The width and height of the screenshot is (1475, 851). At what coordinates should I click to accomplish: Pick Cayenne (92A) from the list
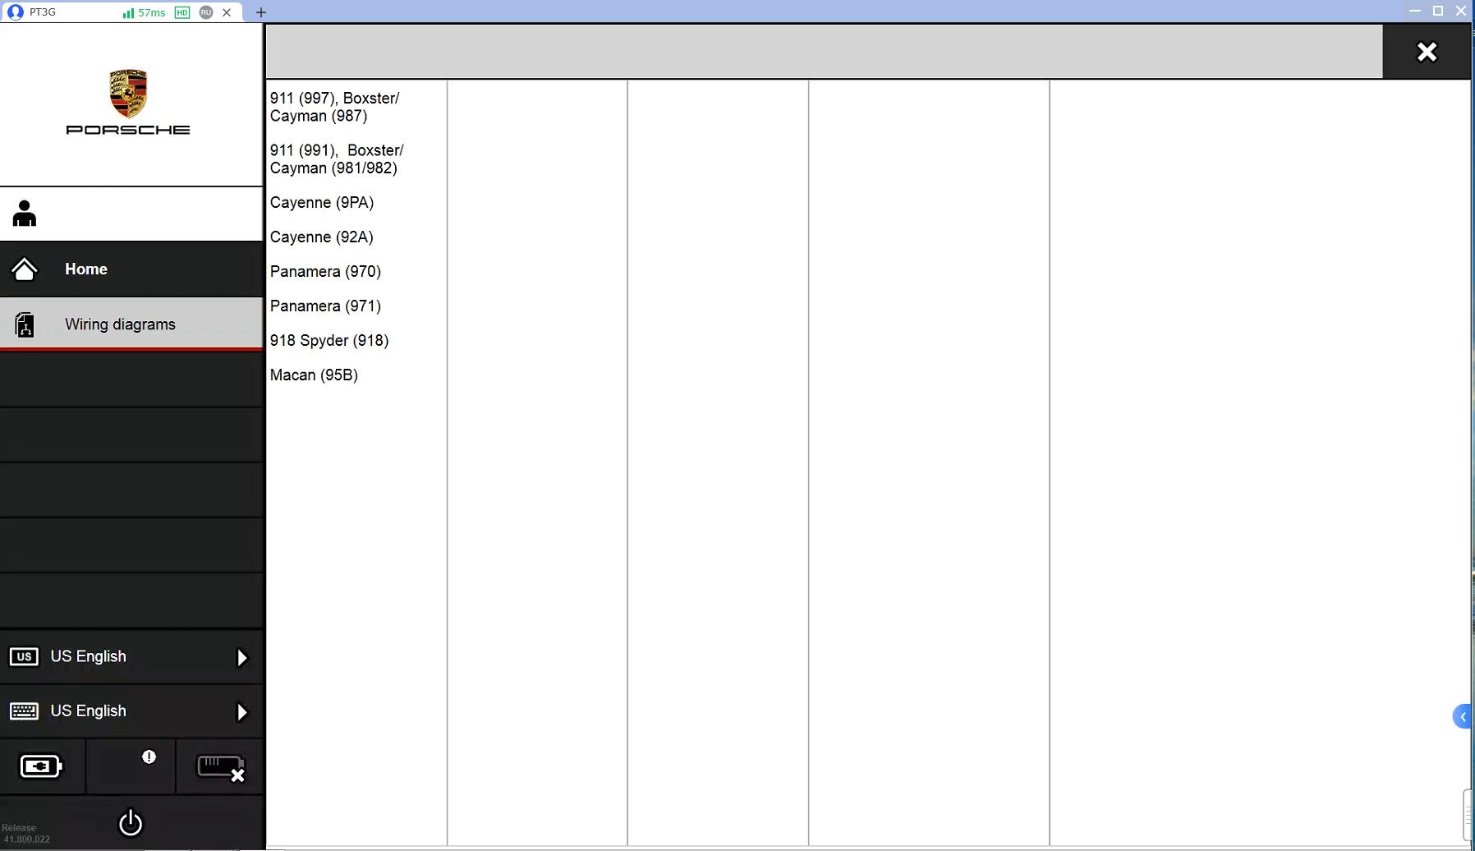click(x=321, y=237)
